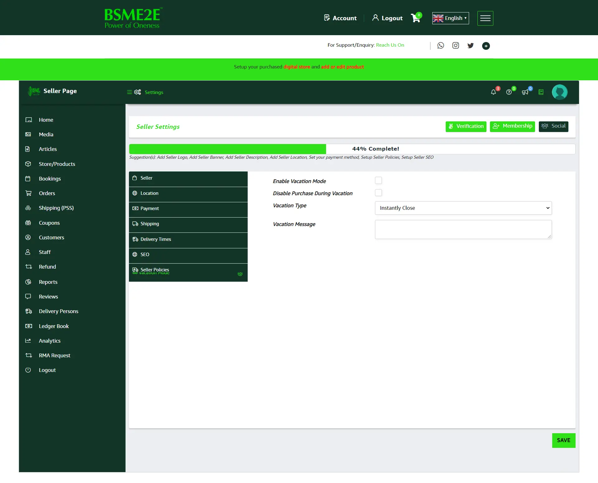This screenshot has height=483, width=598.
Task: Open the Instagram social icon
Action: pos(456,45)
